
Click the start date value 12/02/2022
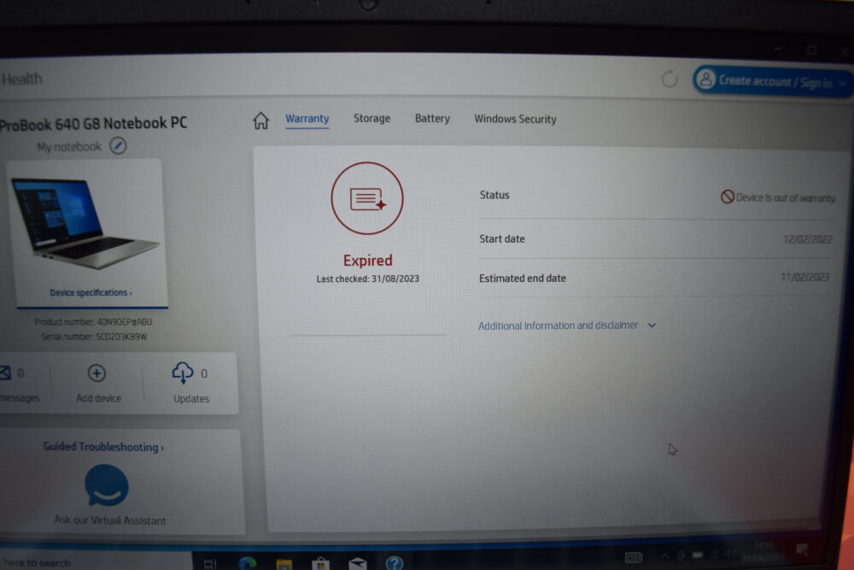pos(807,239)
